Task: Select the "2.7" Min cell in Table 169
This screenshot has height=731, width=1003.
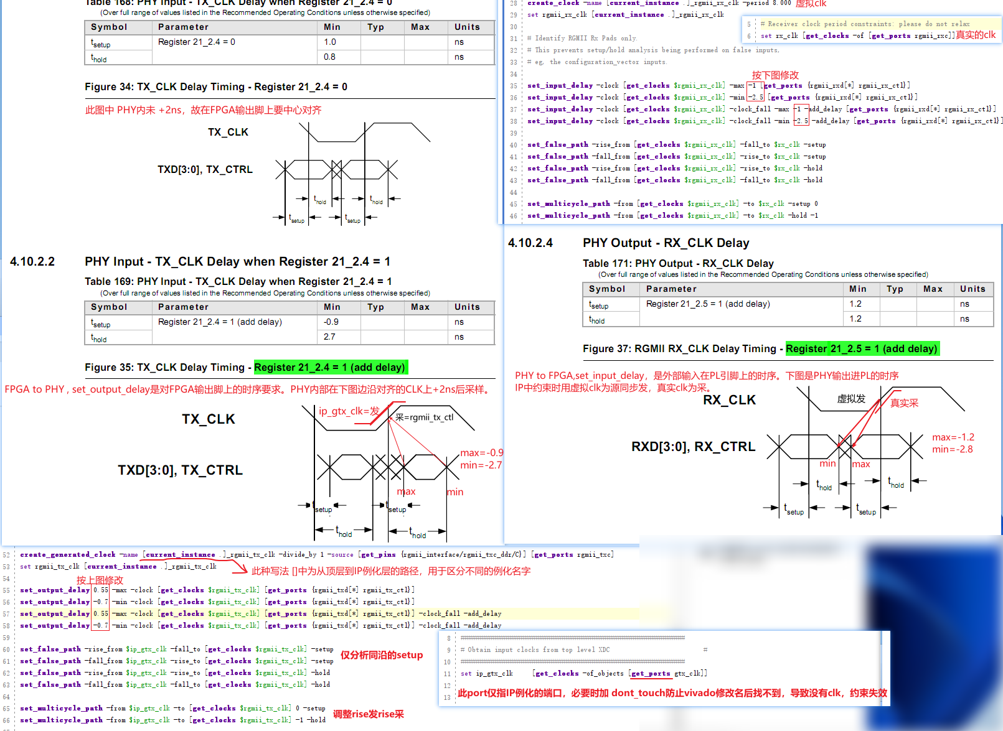Action: [x=329, y=337]
